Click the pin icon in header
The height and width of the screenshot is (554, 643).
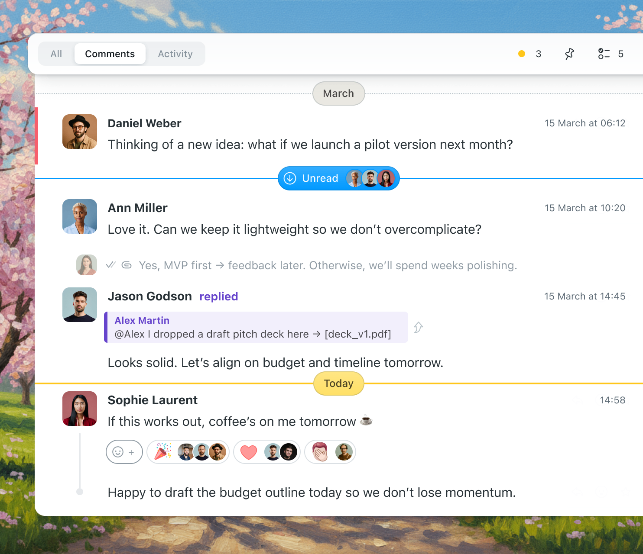tap(569, 54)
